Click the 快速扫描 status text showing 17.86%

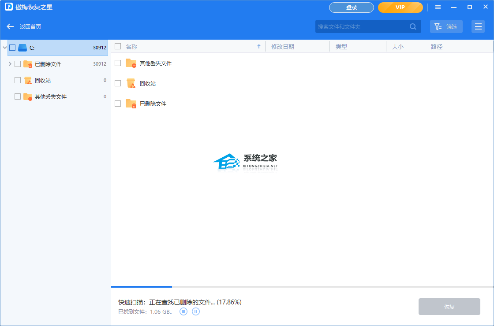[180, 302]
